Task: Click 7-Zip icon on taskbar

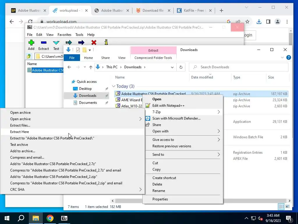Action: (64, 218)
